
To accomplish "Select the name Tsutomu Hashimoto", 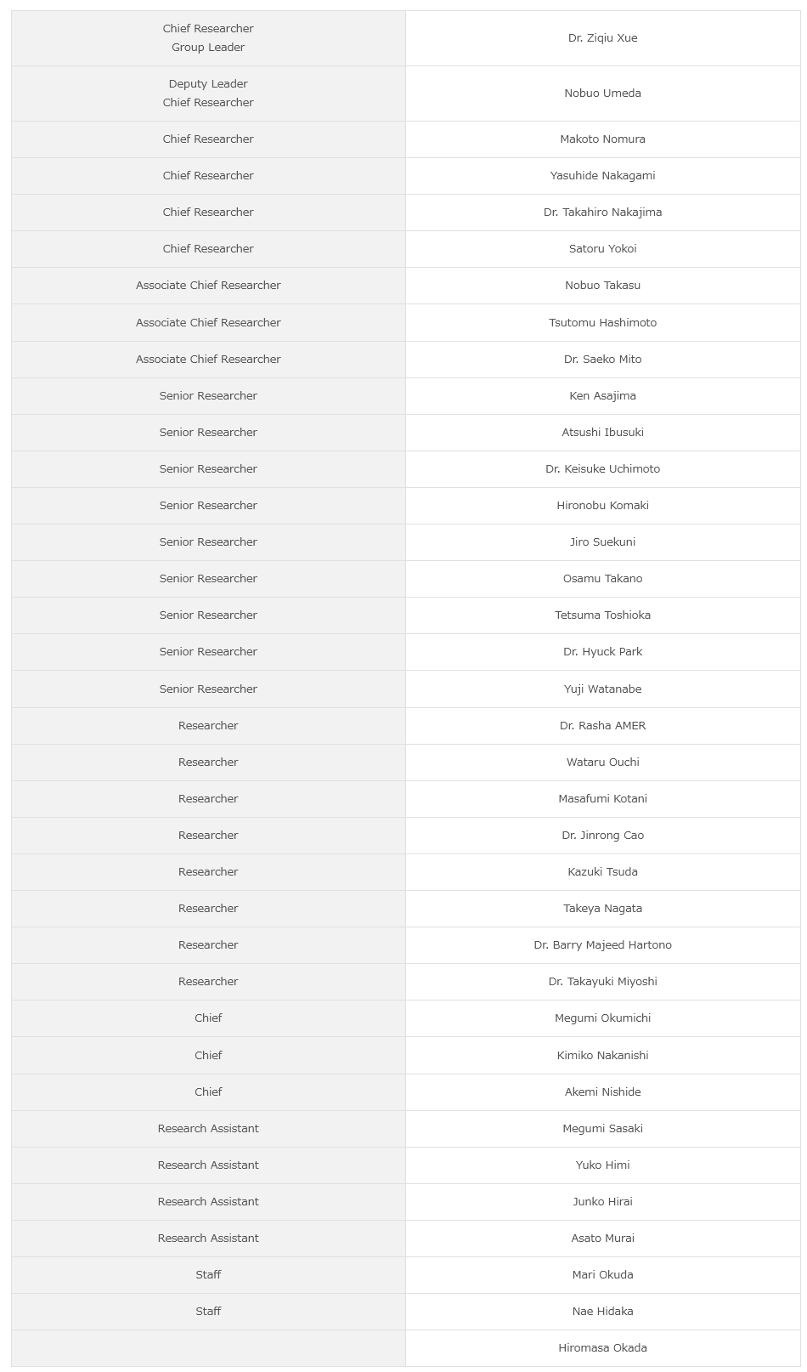I will coord(602,323).
